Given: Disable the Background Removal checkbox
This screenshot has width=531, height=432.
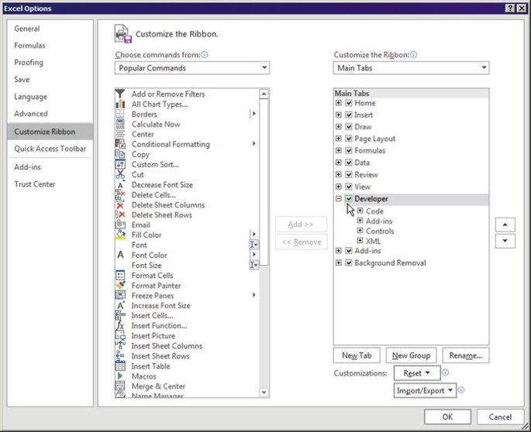Looking at the screenshot, I should (x=349, y=263).
